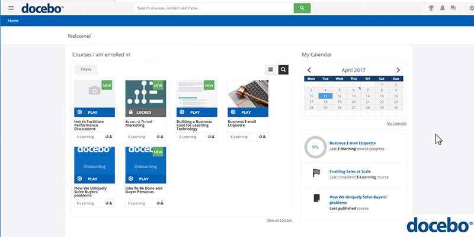Click the 0% progress ring

click(x=315, y=146)
